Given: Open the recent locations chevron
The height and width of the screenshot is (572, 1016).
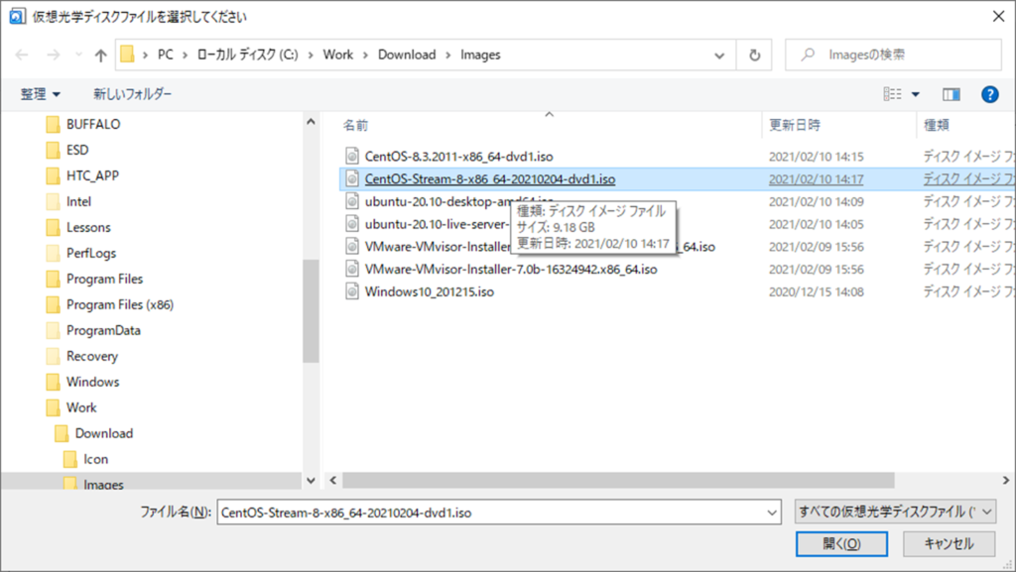Looking at the screenshot, I should [x=78, y=55].
